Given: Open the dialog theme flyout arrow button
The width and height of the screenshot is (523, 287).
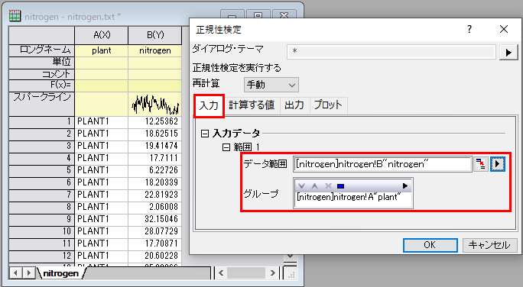Looking at the screenshot, I should tap(508, 52).
